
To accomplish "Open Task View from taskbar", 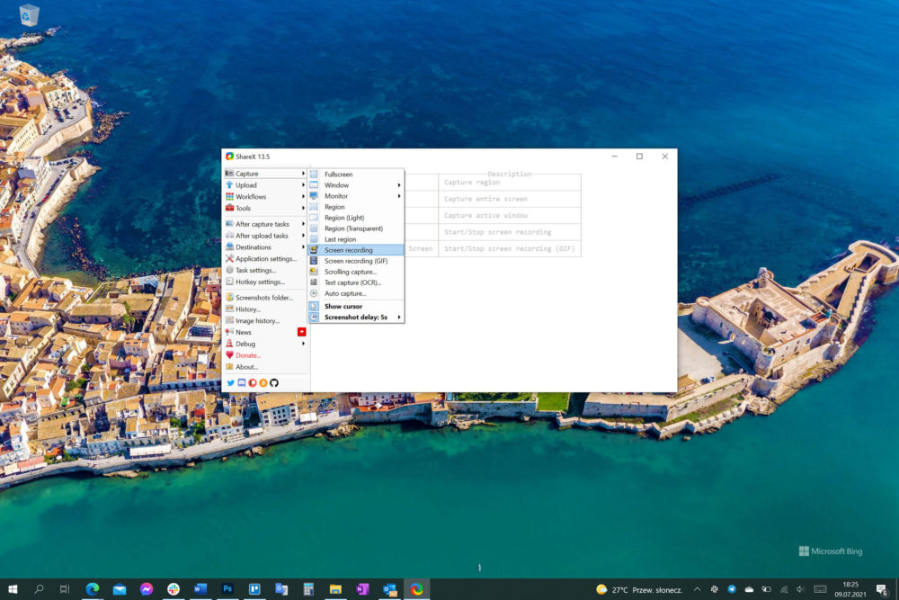I will pos(65,589).
